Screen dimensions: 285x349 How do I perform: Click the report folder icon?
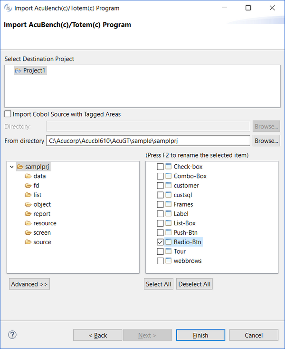(x=28, y=214)
